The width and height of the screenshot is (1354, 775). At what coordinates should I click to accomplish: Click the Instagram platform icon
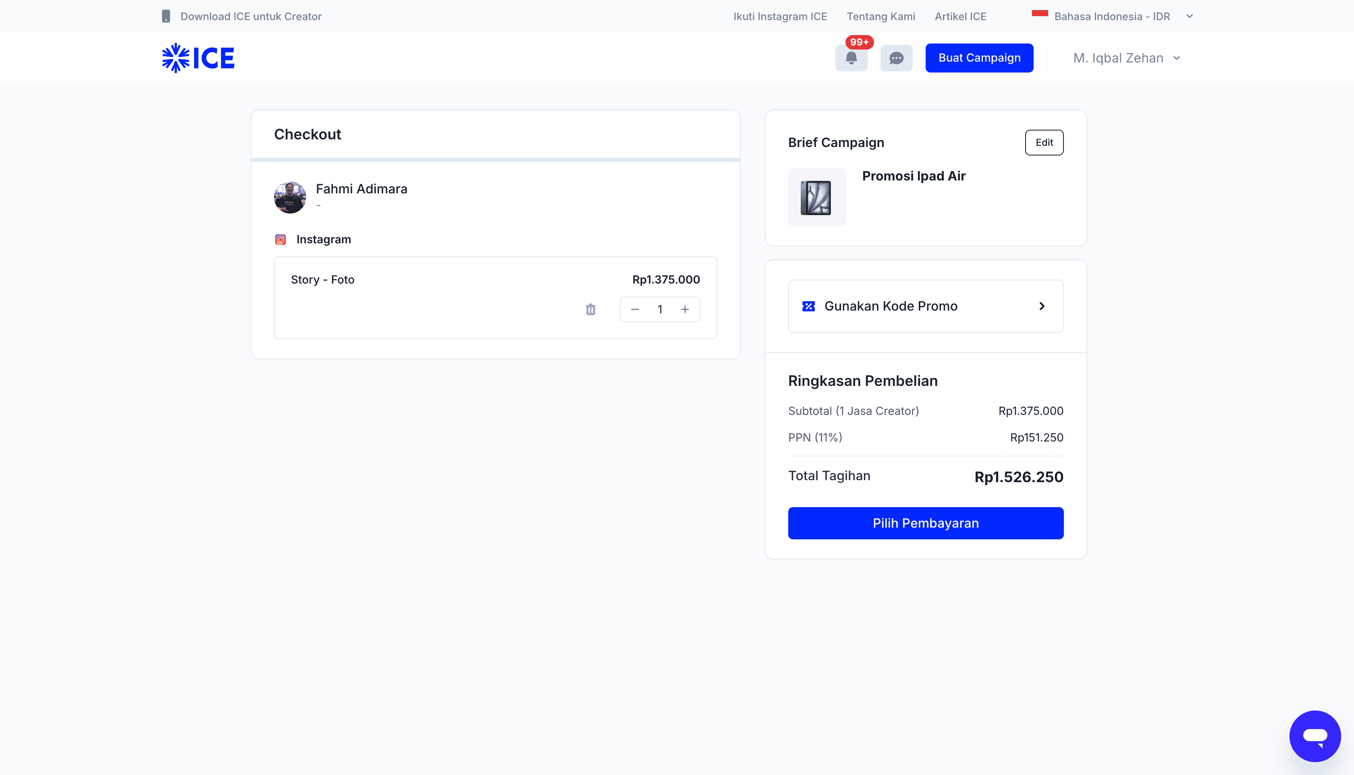(x=280, y=240)
